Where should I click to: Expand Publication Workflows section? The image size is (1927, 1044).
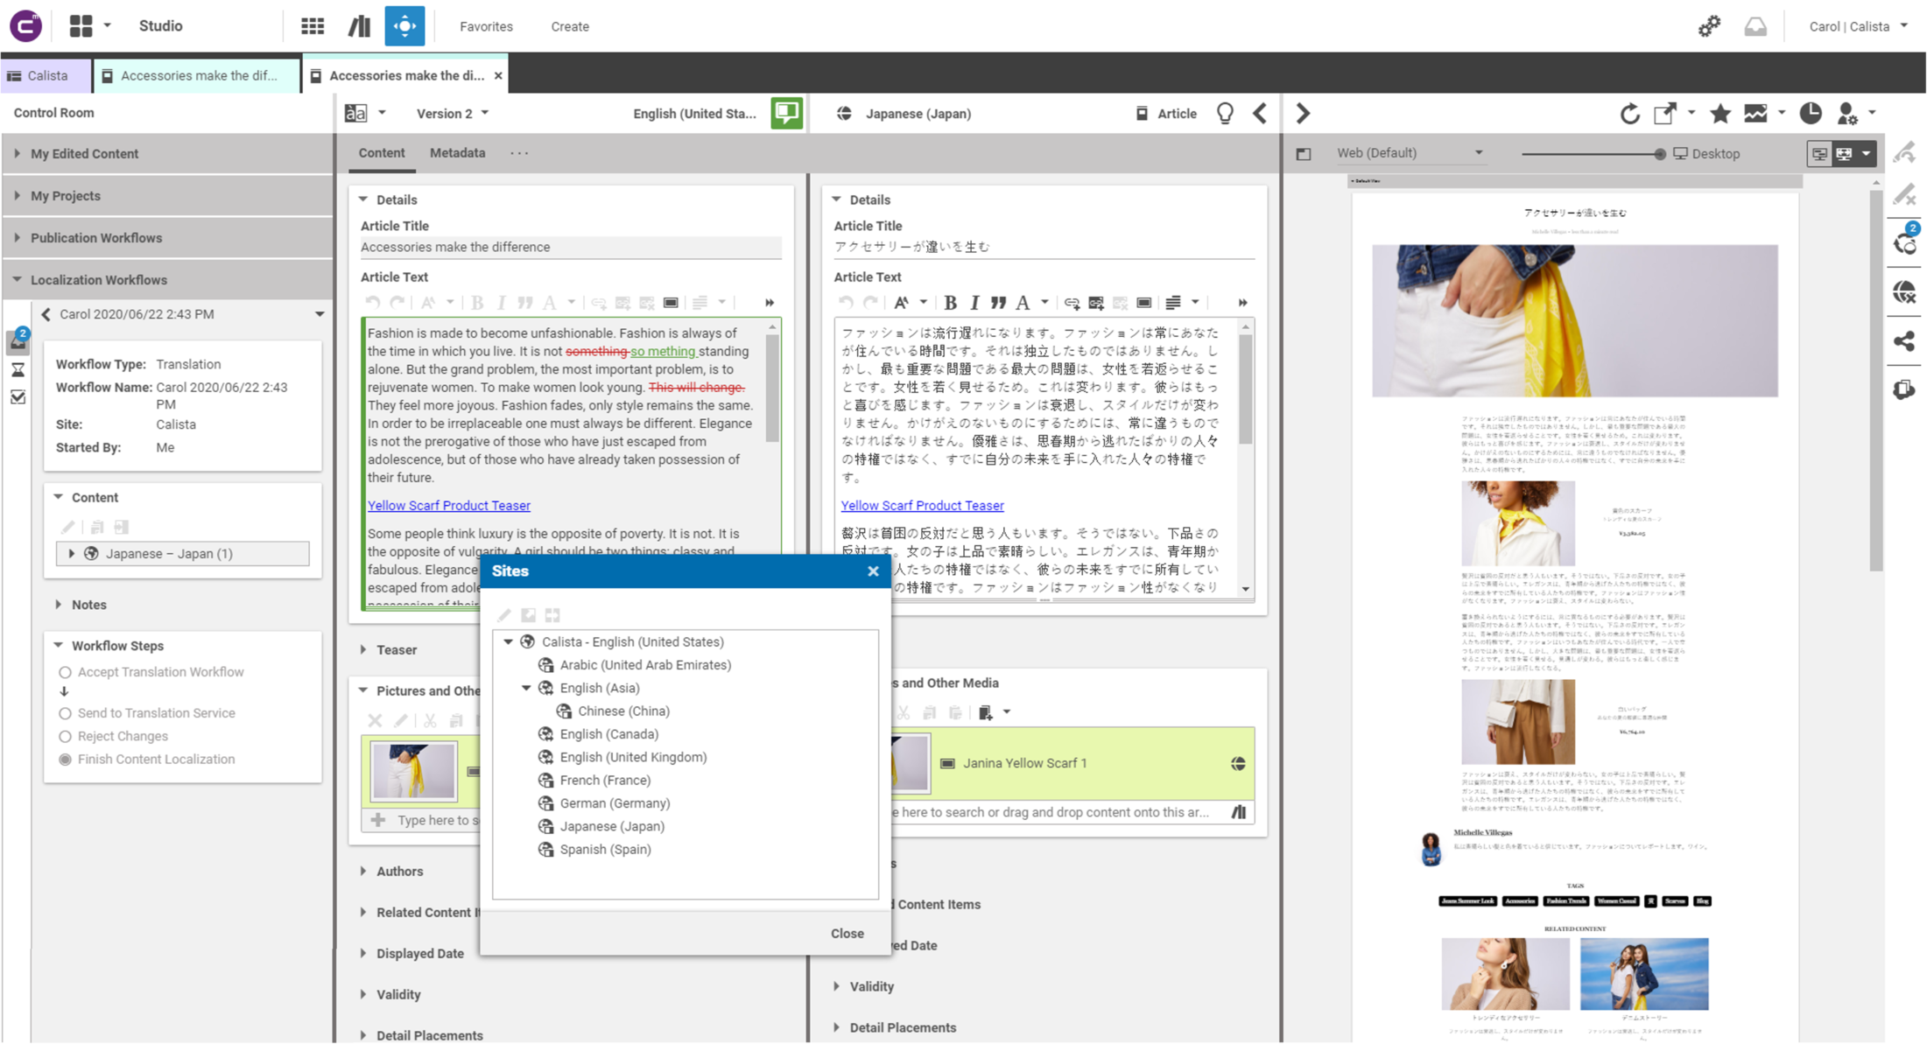click(x=167, y=238)
